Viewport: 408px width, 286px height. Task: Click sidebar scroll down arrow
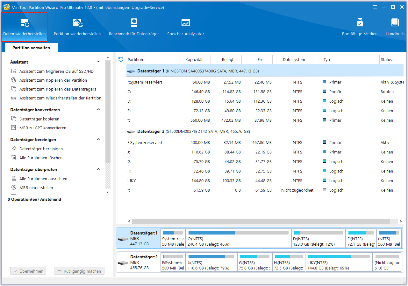click(x=108, y=192)
